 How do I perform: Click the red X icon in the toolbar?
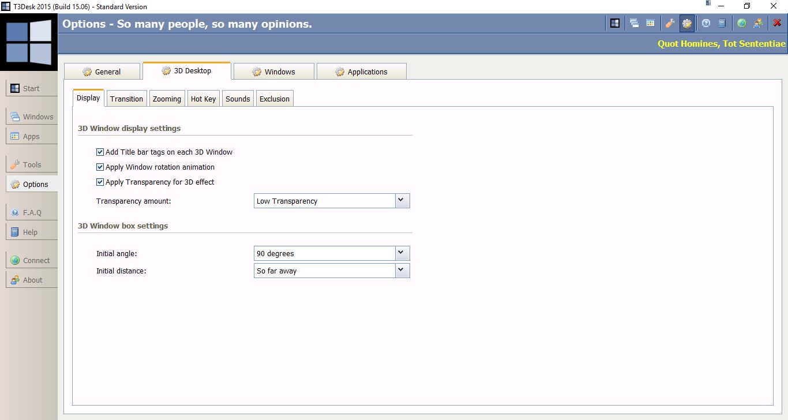click(777, 23)
